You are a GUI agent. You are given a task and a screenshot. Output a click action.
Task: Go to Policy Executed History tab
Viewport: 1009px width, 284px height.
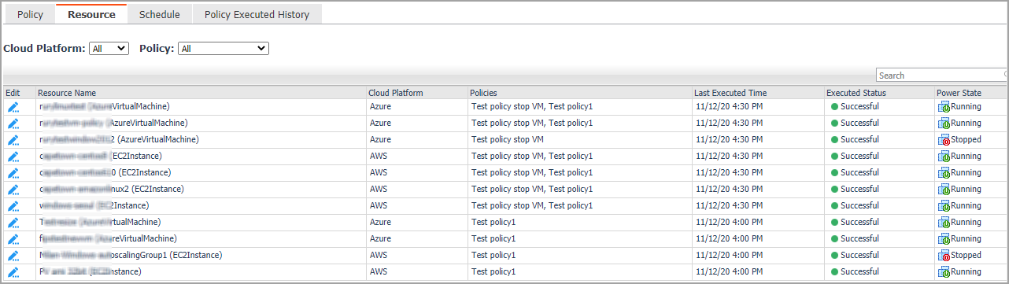(x=257, y=14)
